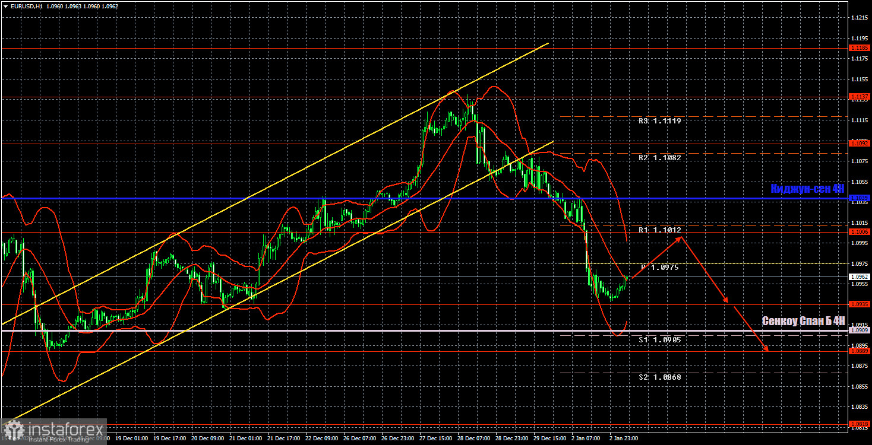The image size is (872, 445).
Task: Click the 1.0975 price axis label
Action: [860, 263]
